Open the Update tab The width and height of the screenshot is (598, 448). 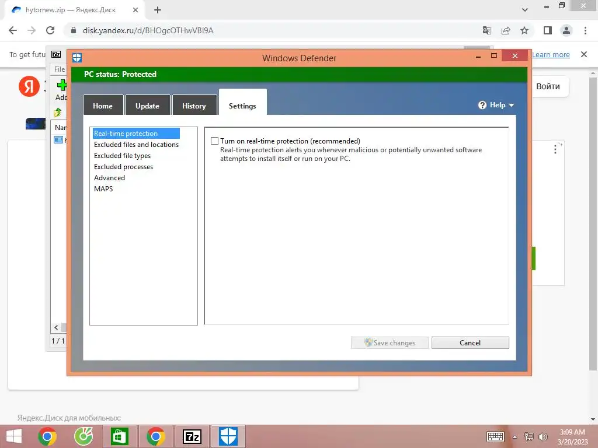point(147,106)
